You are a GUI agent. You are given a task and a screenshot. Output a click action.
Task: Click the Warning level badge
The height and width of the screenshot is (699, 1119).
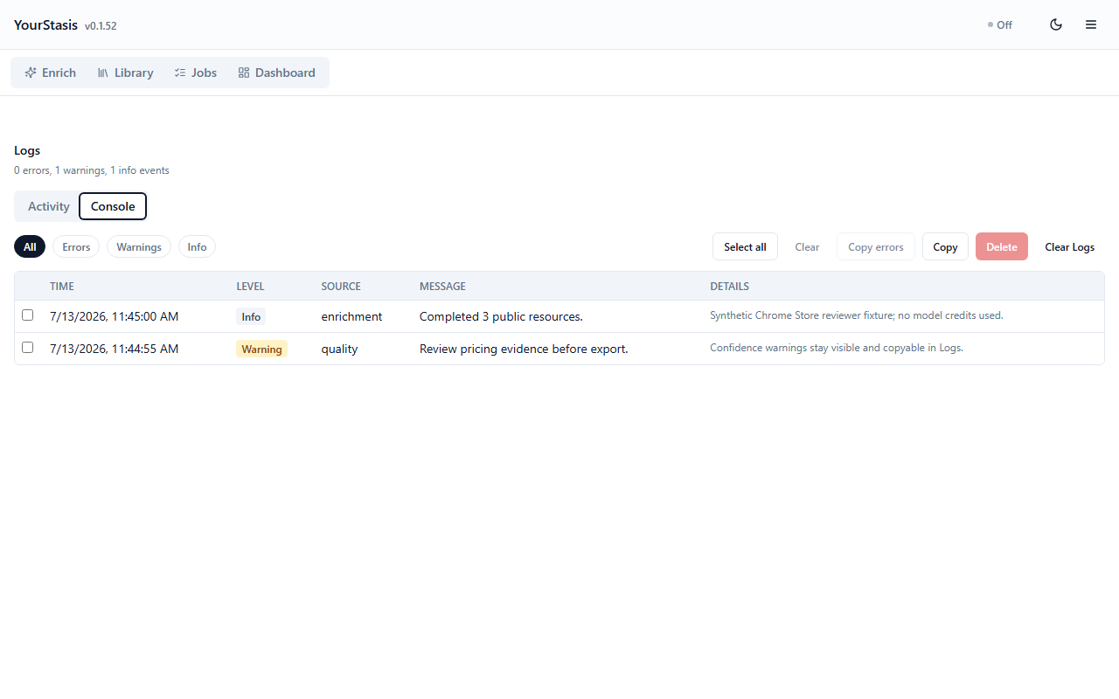(x=261, y=349)
